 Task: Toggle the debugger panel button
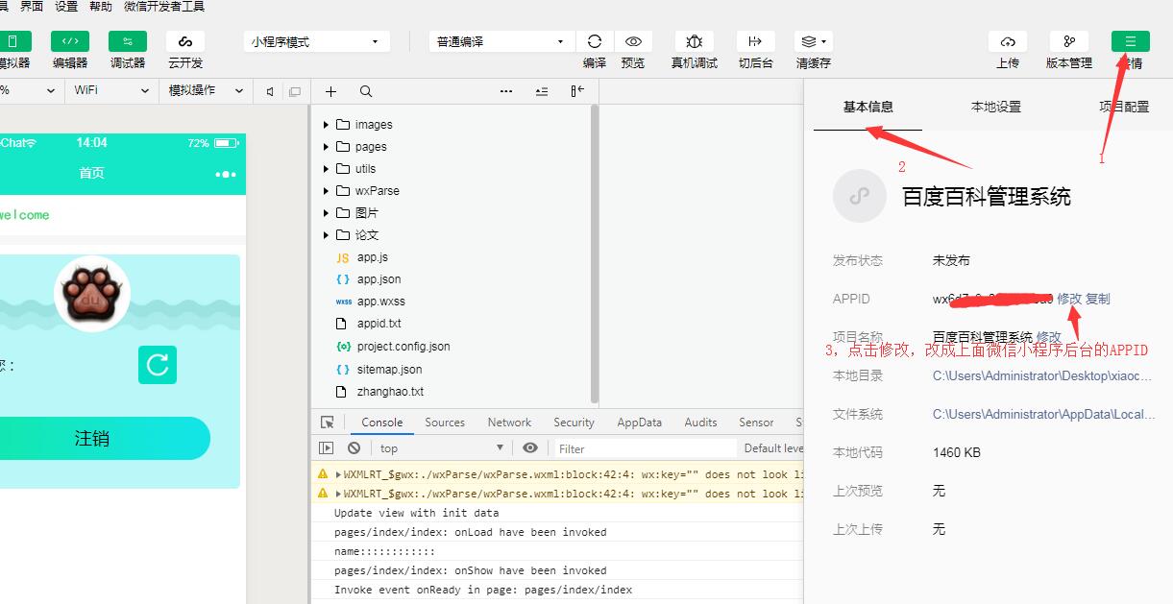[x=128, y=41]
